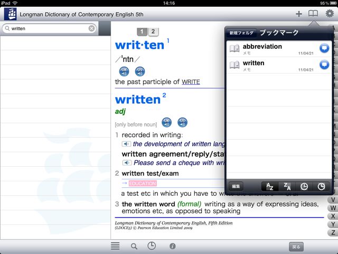Follow the WRITE cross-reference link
Screen dimensions: 338x254
(191, 82)
